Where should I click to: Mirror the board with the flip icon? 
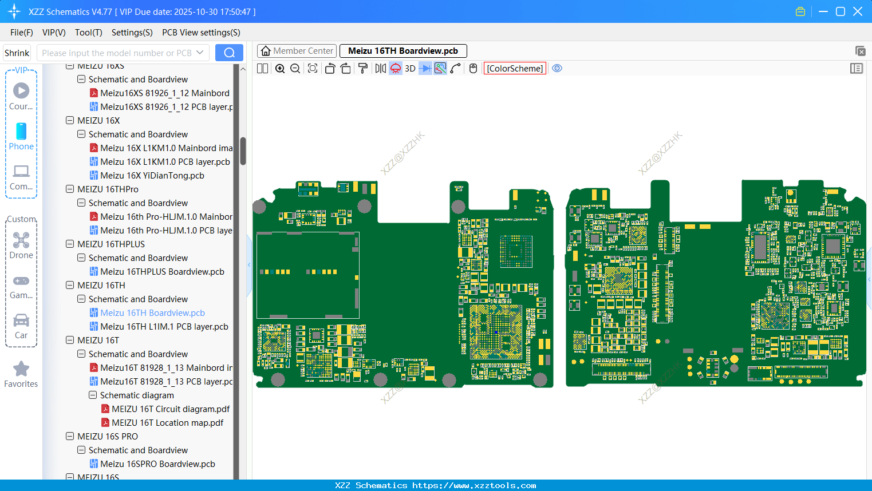click(380, 69)
